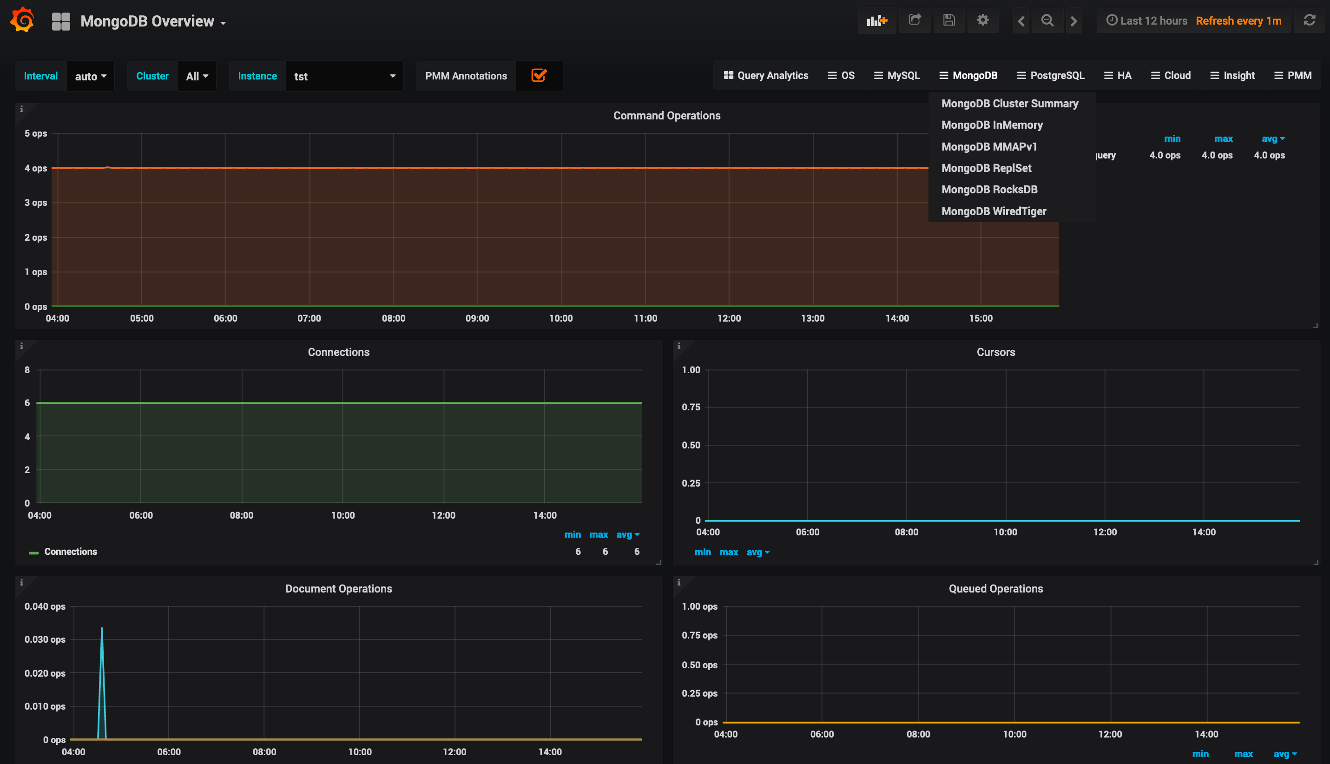Open the PMM dashboards menu
Image resolution: width=1330 pixels, height=764 pixels.
pos(1293,76)
